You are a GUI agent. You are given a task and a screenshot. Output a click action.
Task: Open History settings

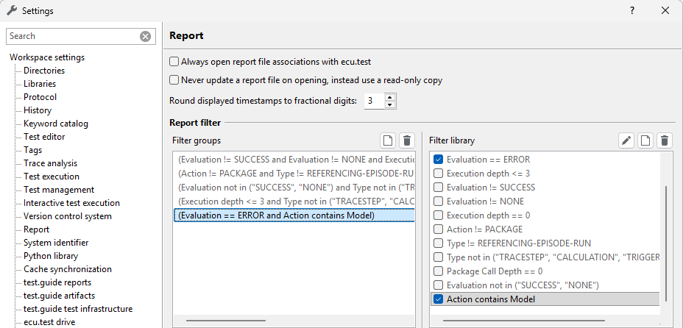pos(38,110)
